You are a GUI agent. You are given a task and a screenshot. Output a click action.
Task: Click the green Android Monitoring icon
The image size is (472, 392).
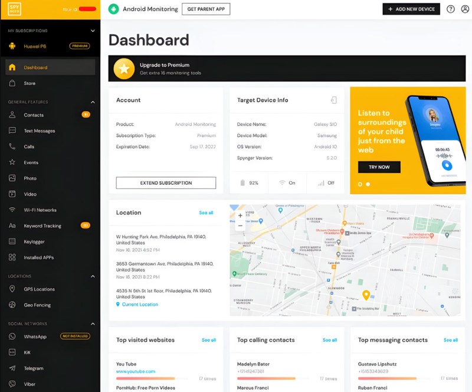coord(113,9)
